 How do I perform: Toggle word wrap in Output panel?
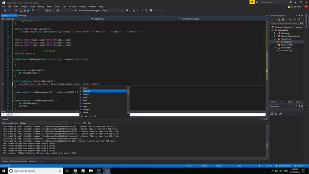coord(89,123)
